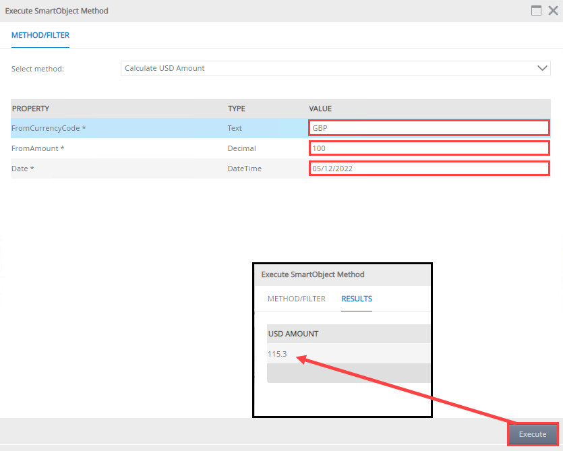Select the Date property label
The height and width of the screenshot is (451, 563).
(23, 169)
